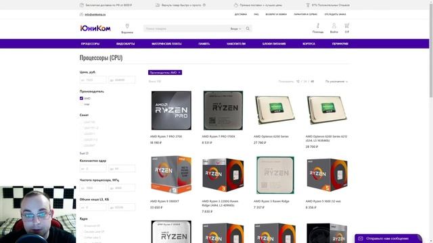
Task: Open the shopping cart icon
Action: [347, 26]
